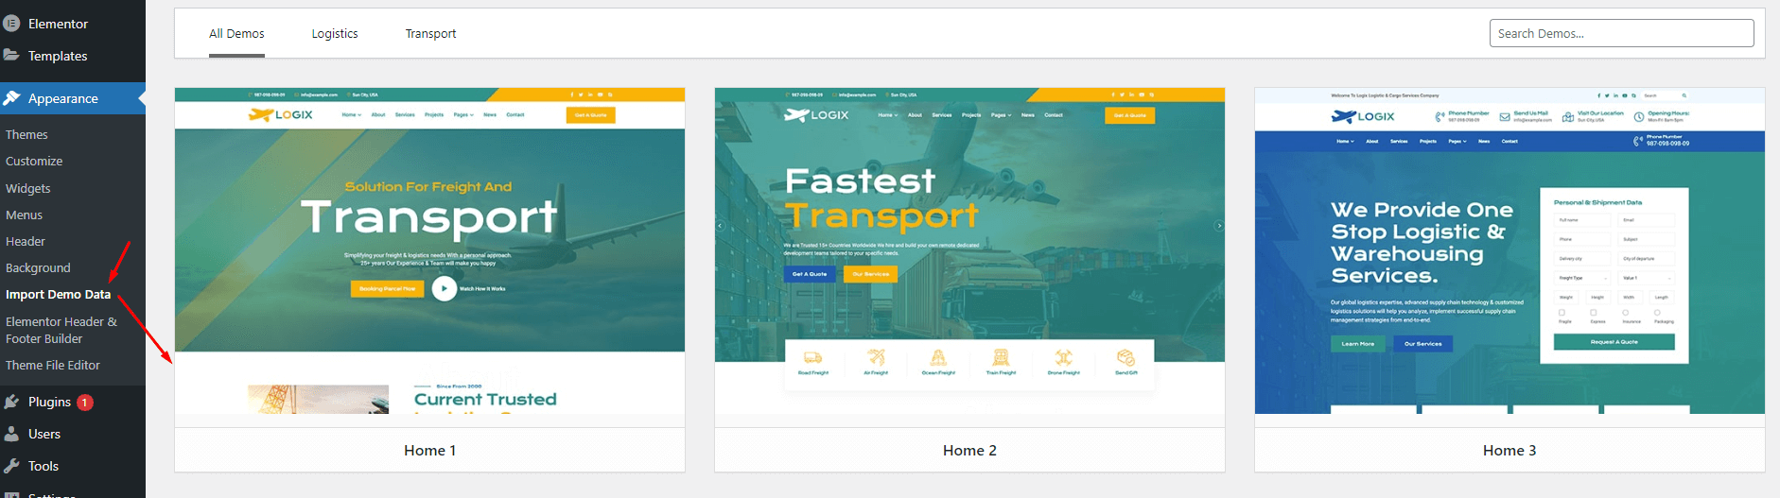Select Import Demo Data menu item
This screenshot has width=1780, height=498.
58,295
